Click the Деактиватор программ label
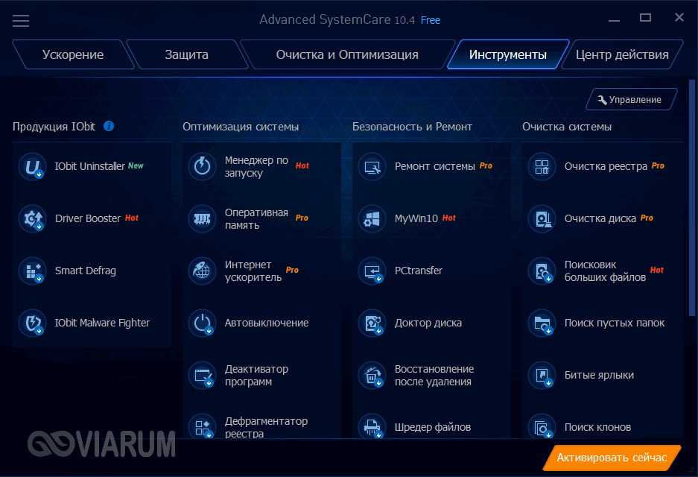The width and height of the screenshot is (698, 477). click(x=256, y=375)
